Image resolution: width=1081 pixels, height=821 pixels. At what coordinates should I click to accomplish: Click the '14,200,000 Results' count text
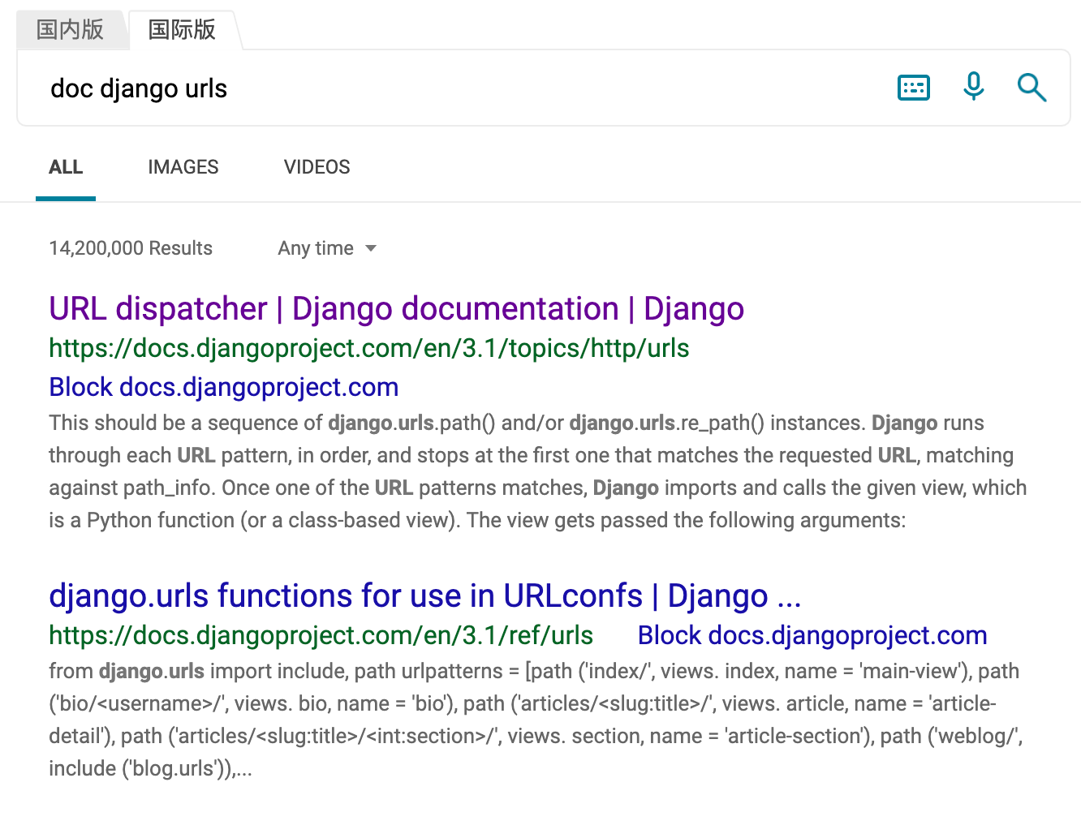(131, 248)
